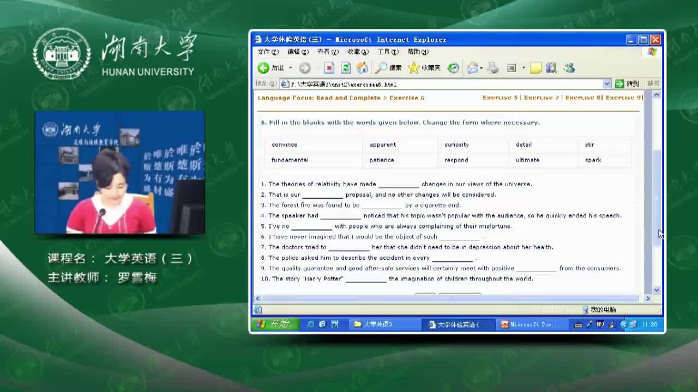Click the word 'convince' in word table

coord(284,145)
